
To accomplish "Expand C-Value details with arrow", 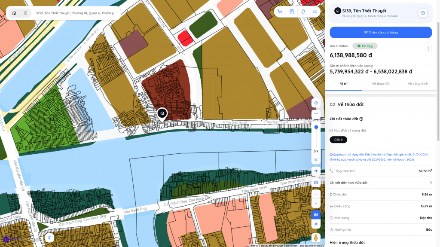I will click(x=428, y=49).
